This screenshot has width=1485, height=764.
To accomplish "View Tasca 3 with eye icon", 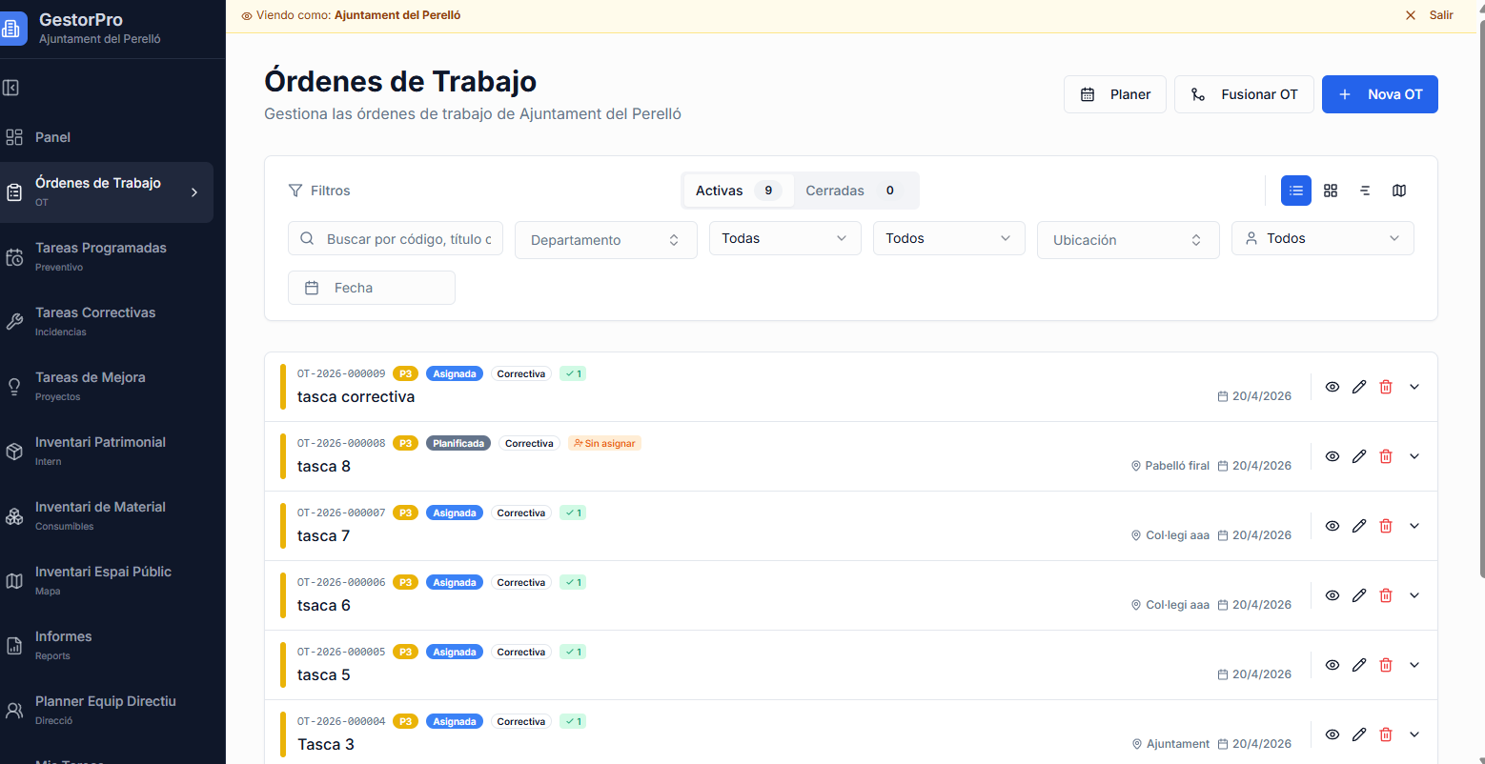I will [1332, 734].
